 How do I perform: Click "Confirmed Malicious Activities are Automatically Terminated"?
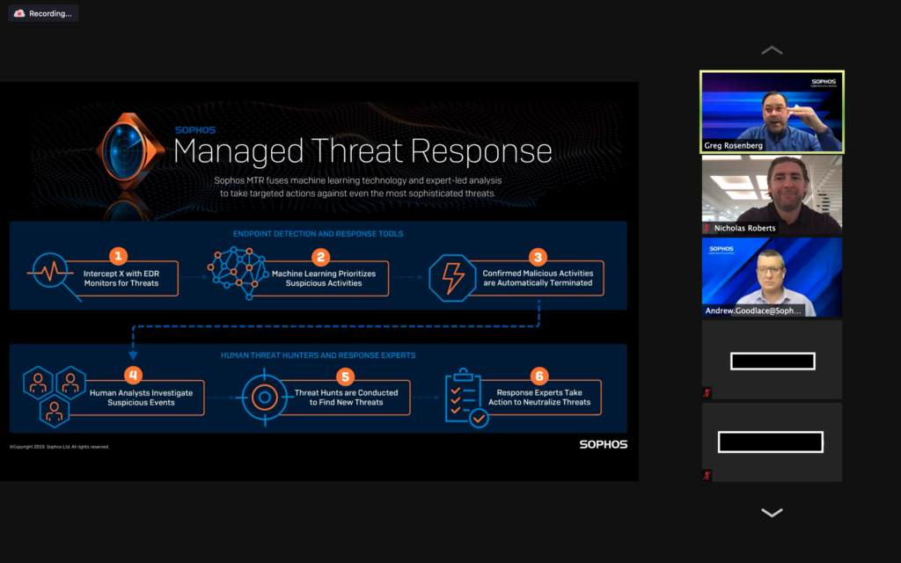point(538,278)
